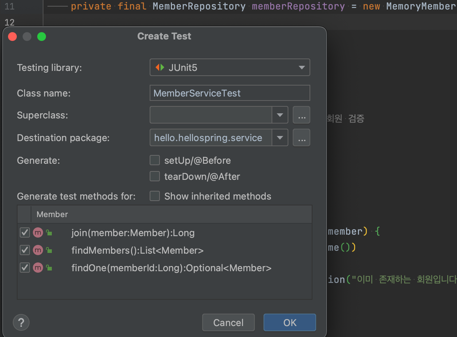Screen dimensions: 457x337
Task: Click the method icon for findMembers row
Action: [x=38, y=250]
